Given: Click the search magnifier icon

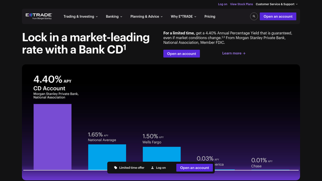Looking at the screenshot, I should click(x=254, y=16).
